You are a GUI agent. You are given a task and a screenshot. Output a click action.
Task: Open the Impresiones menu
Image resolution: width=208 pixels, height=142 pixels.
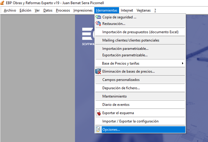pyautogui.click(x=83, y=10)
